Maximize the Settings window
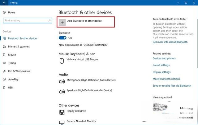Screen dimensions: 198x125 pos(186,3)
